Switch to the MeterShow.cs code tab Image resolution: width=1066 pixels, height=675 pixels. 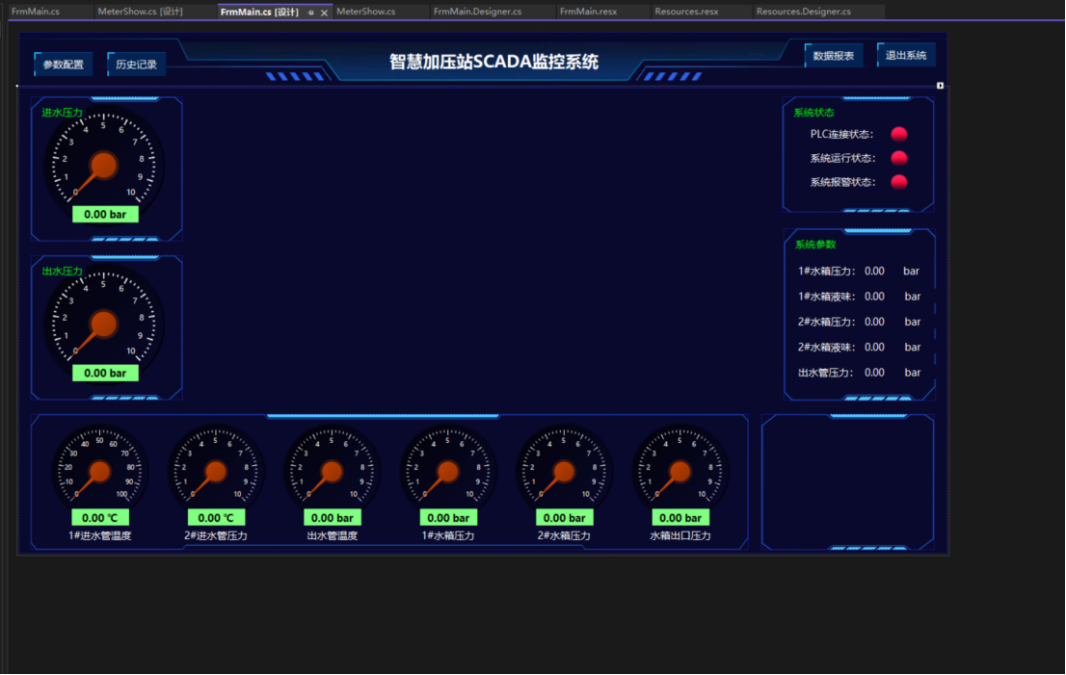365,12
